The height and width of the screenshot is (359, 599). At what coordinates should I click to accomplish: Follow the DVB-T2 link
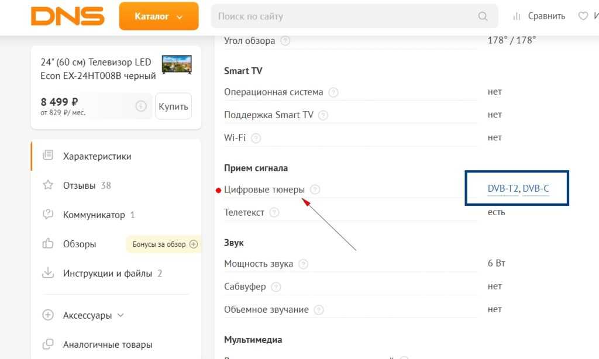tap(502, 189)
